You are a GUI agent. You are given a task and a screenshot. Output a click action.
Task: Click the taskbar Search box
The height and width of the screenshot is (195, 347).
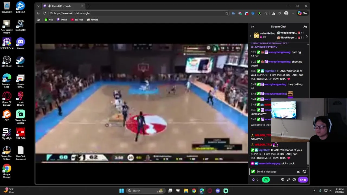(x=146, y=191)
